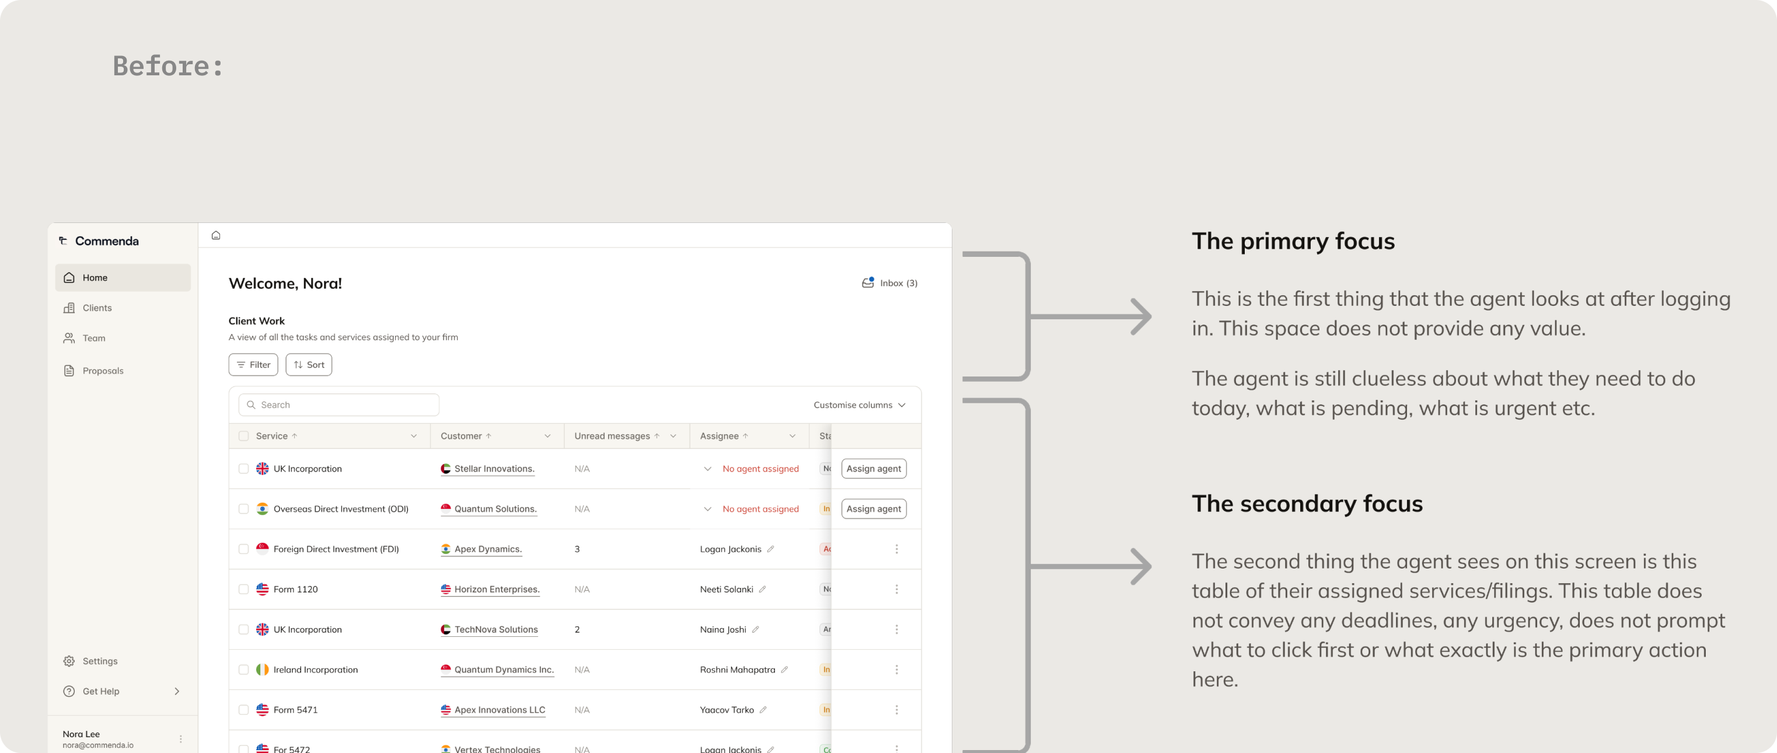
Task: Edit assignee pencil next to Roshni Mahapatra
Action: pos(784,669)
